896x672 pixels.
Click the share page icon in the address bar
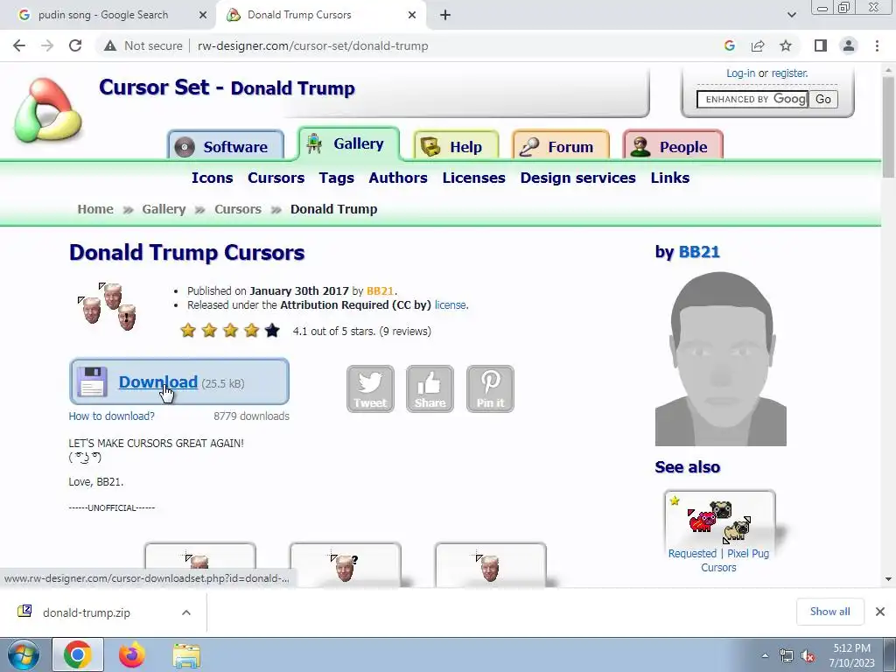click(758, 45)
